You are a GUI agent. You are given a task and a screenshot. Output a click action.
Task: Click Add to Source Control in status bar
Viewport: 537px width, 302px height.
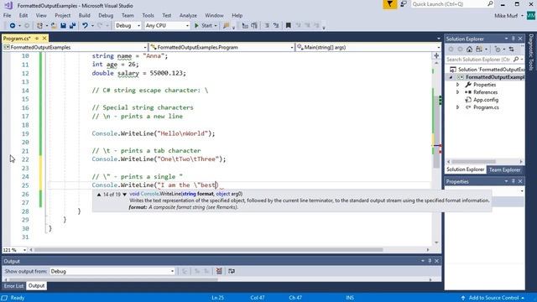(493, 298)
